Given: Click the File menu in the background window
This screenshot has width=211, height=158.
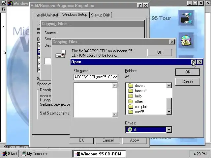Looking at the screenshot, I should (4, 9).
